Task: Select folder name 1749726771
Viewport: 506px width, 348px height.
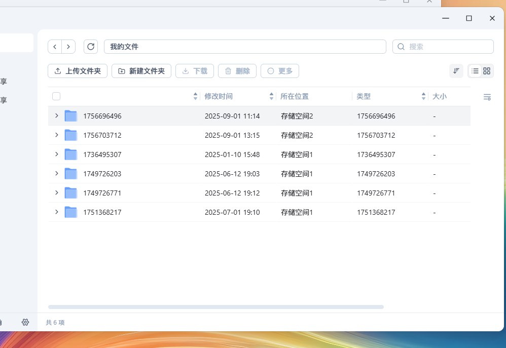Action: [x=102, y=193]
